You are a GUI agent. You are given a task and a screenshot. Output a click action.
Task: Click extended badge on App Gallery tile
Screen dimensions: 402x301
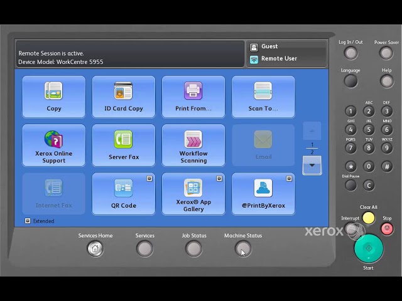pos(219,179)
